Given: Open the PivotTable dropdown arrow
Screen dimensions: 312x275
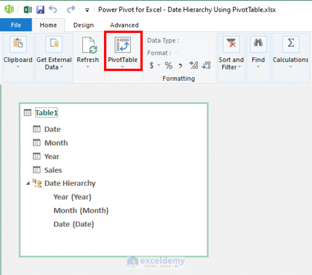Looking at the screenshot, I should (123, 67).
